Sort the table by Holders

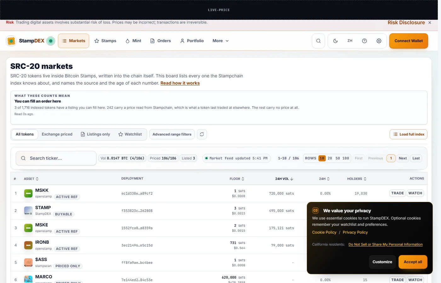(357, 179)
